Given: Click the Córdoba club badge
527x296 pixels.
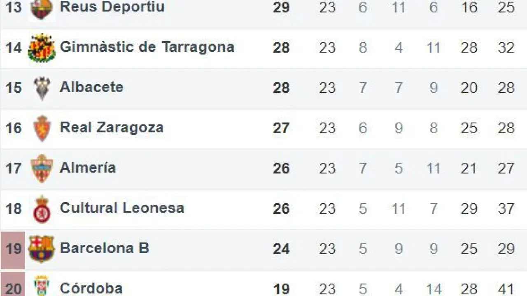Looking at the screenshot, I should point(42,286).
